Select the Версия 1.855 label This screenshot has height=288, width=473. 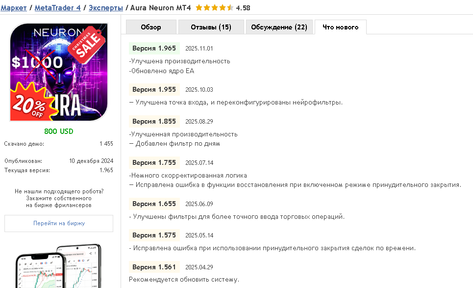pos(154,121)
